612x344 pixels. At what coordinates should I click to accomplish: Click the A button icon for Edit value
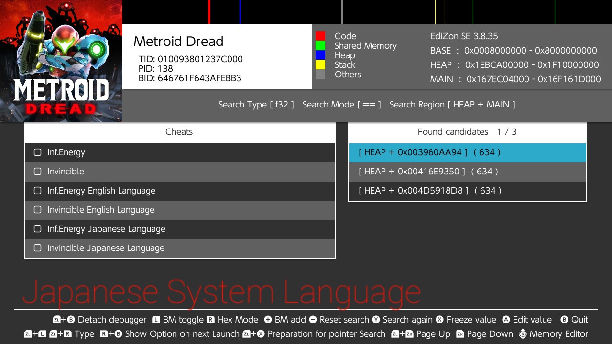(x=506, y=320)
